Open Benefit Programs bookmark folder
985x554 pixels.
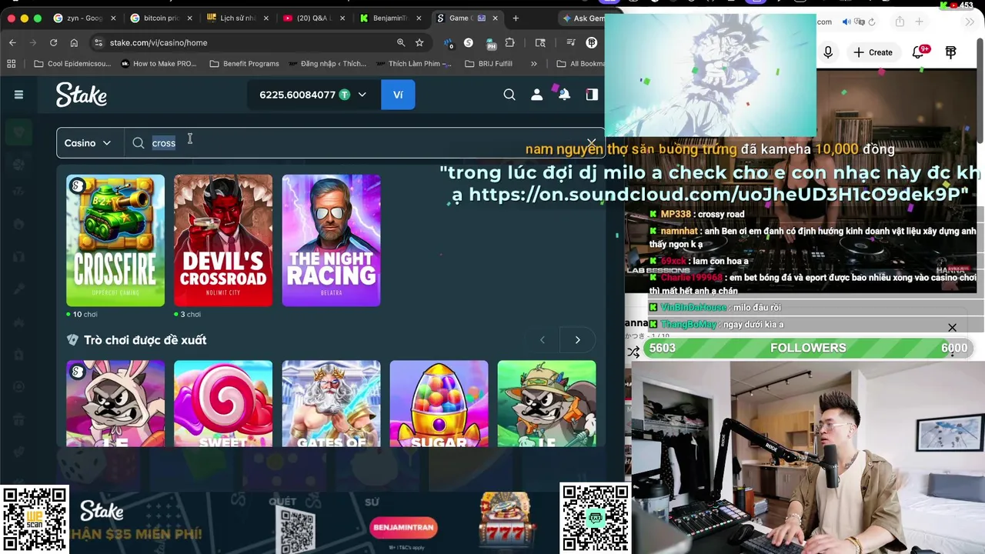tap(244, 64)
